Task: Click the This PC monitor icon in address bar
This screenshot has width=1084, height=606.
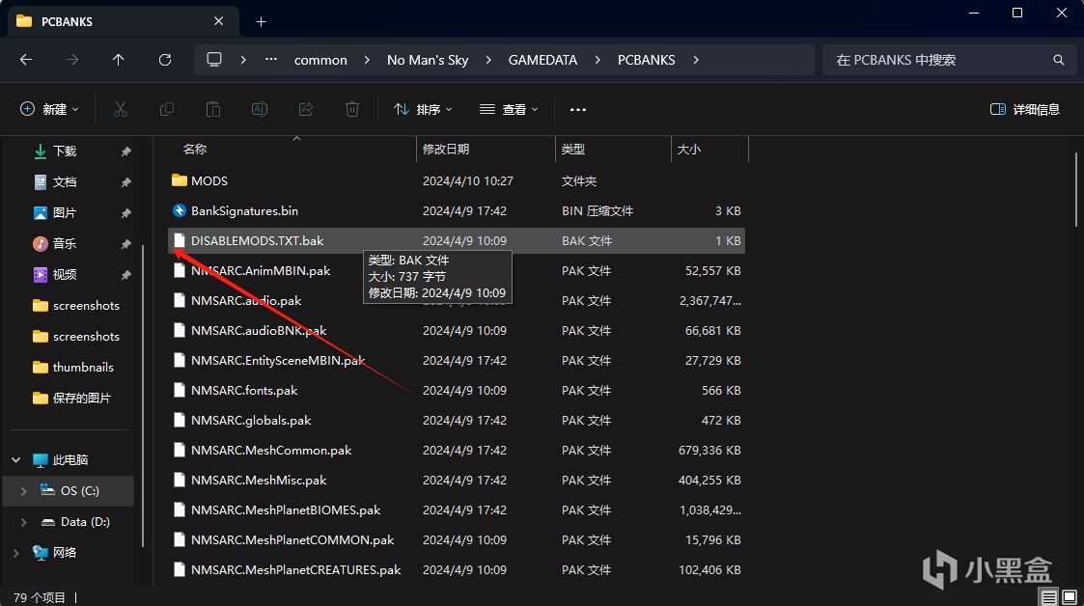Action: click(x=214, y=60)
